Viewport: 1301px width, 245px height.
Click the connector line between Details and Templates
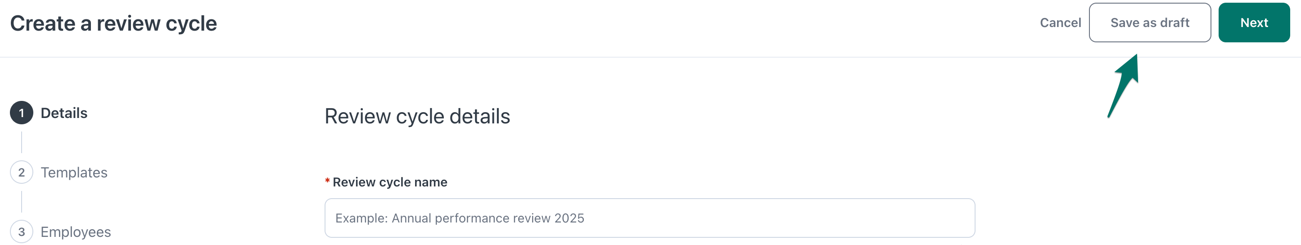[x=22, y=142]
